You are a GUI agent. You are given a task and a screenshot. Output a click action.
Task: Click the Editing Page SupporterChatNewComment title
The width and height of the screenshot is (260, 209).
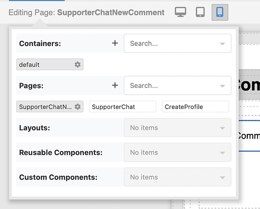click(x=87, y=12)
